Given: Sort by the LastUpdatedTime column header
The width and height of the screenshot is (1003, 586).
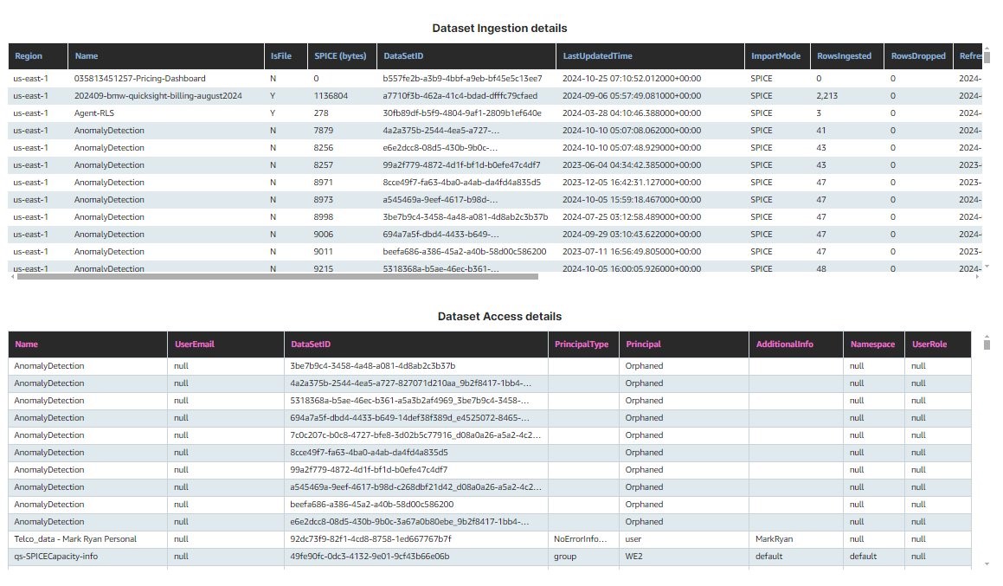Looking at the screenshot, I should click(x=597, y=55).
